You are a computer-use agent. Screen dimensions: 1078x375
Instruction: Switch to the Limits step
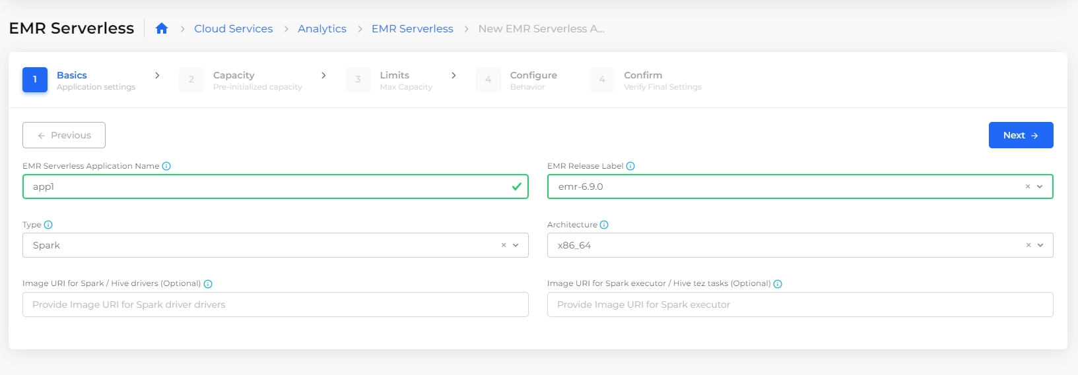389,80
